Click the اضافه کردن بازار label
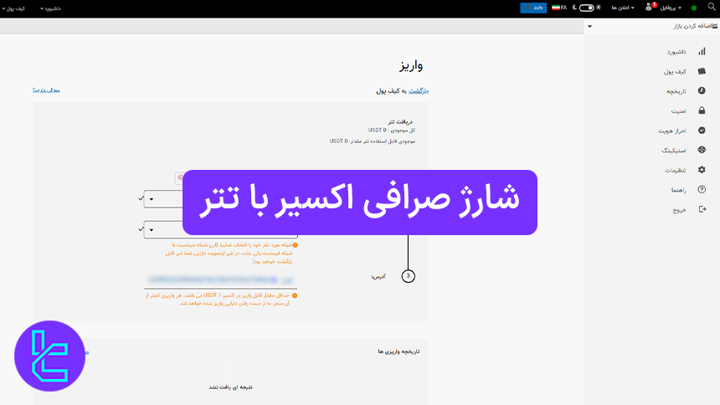Viewport: 720px width, 405px height. tap(692, 26)
